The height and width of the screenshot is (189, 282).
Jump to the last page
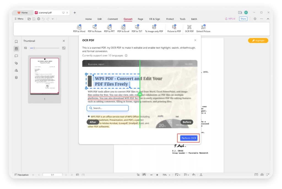pyautogui.click(x=72, y=175)
